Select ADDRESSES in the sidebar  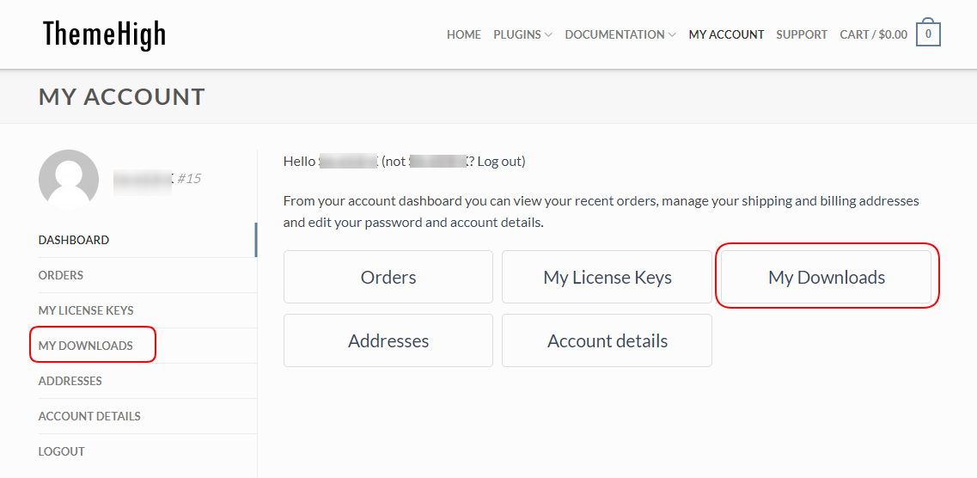click(x=70, y=381)
